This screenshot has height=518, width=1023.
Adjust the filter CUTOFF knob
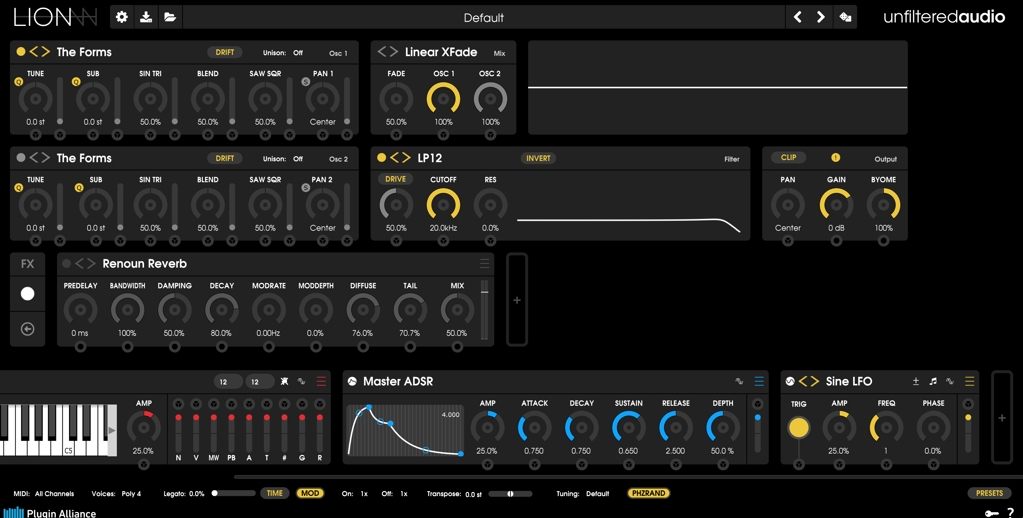point(443,204)
